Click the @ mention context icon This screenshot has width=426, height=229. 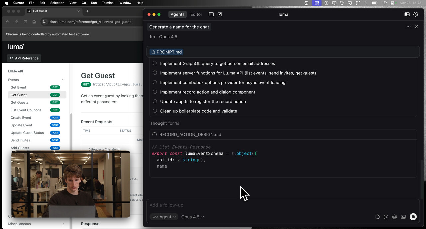386,217
